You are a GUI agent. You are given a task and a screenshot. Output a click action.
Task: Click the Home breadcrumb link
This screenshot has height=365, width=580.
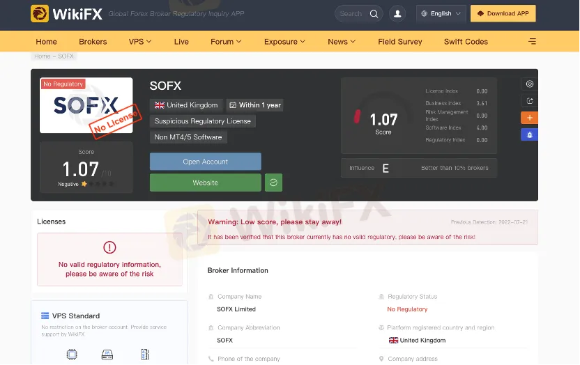42,56
